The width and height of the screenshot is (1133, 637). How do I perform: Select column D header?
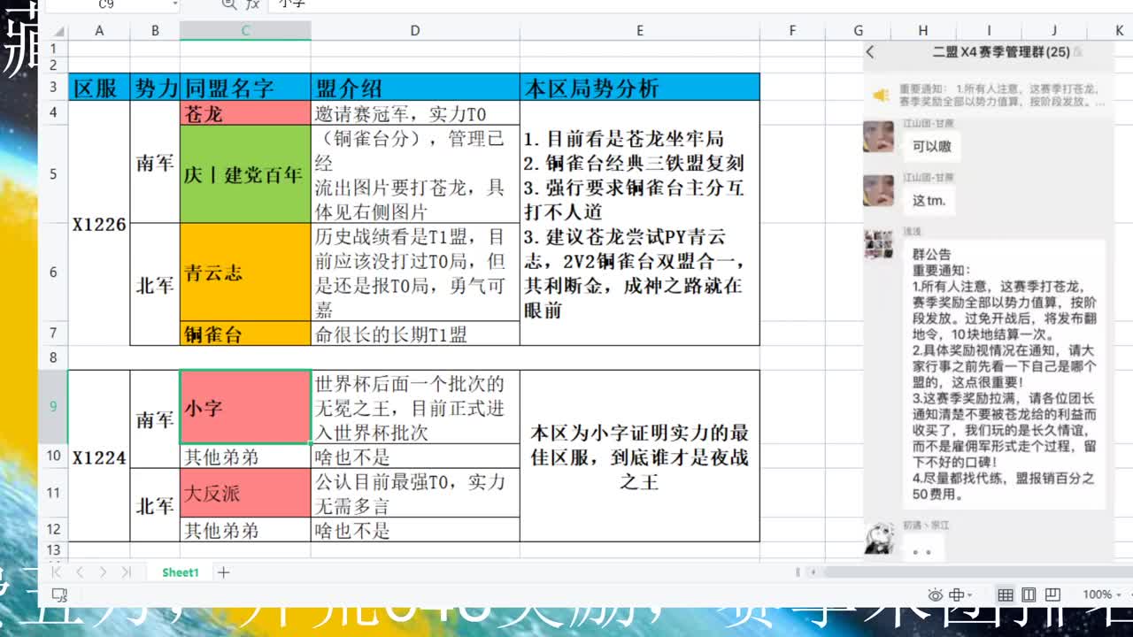pyautogui.click(x=415, y=31)
